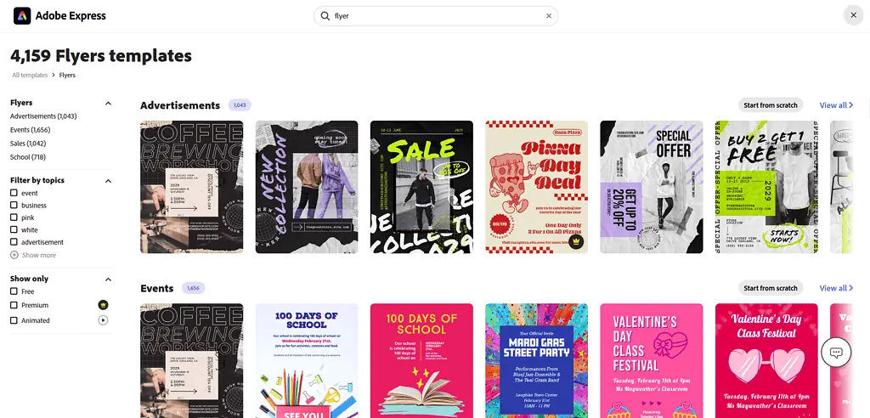
Task: Click the Adobe Express logo icon
Action: [x=22, y=16]
